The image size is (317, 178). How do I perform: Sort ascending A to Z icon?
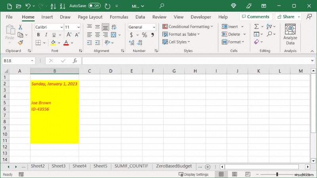click(x=53, y=6)
